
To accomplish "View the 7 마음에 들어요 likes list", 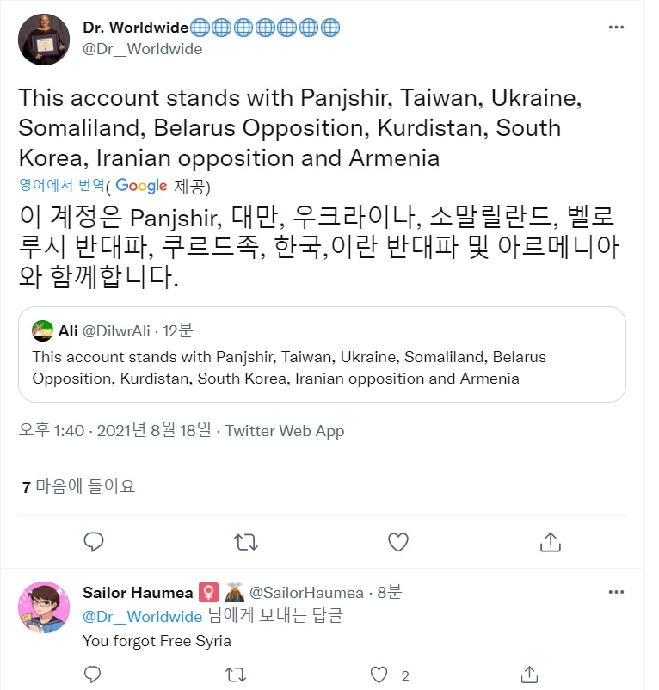I will click(x=79, y=487).
